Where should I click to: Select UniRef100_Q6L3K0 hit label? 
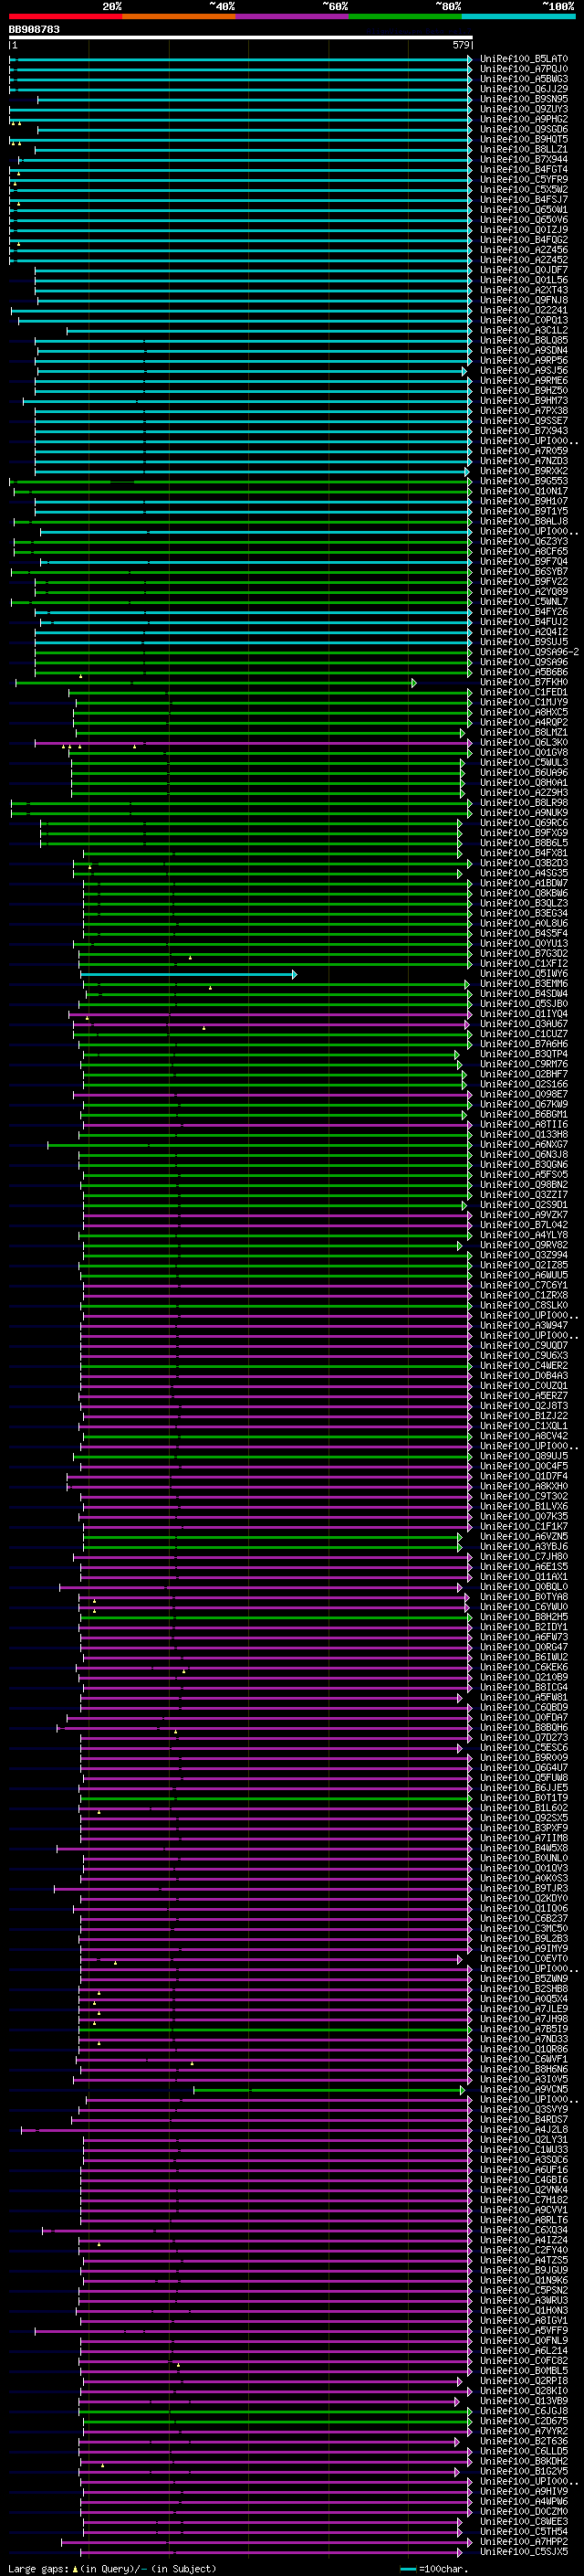coord(524,743)
